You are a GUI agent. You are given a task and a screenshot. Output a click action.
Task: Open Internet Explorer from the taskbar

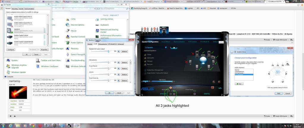tap(10, 126)
